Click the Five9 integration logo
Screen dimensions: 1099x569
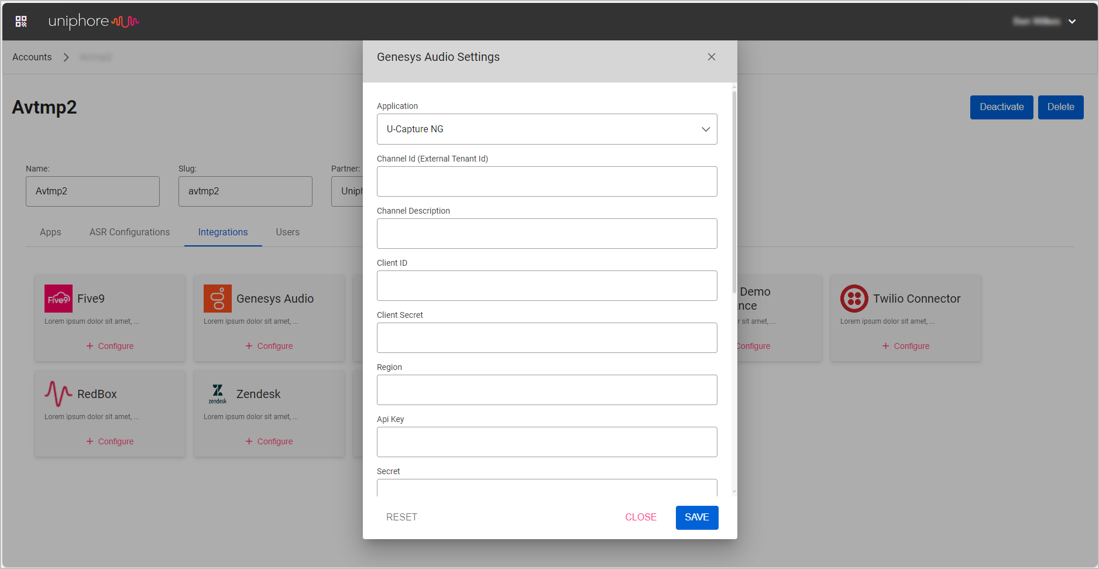[59, 299]
